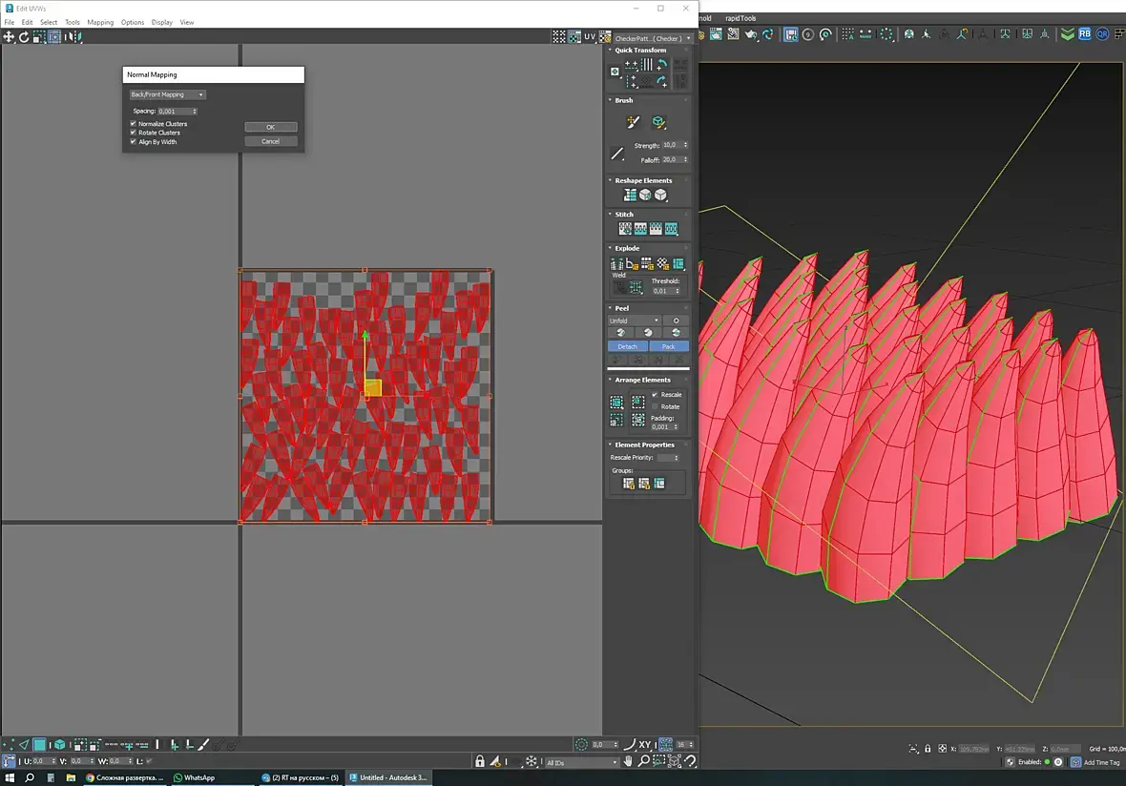
Task: Collapse the Brush rollout
Action: click(611, 100)
